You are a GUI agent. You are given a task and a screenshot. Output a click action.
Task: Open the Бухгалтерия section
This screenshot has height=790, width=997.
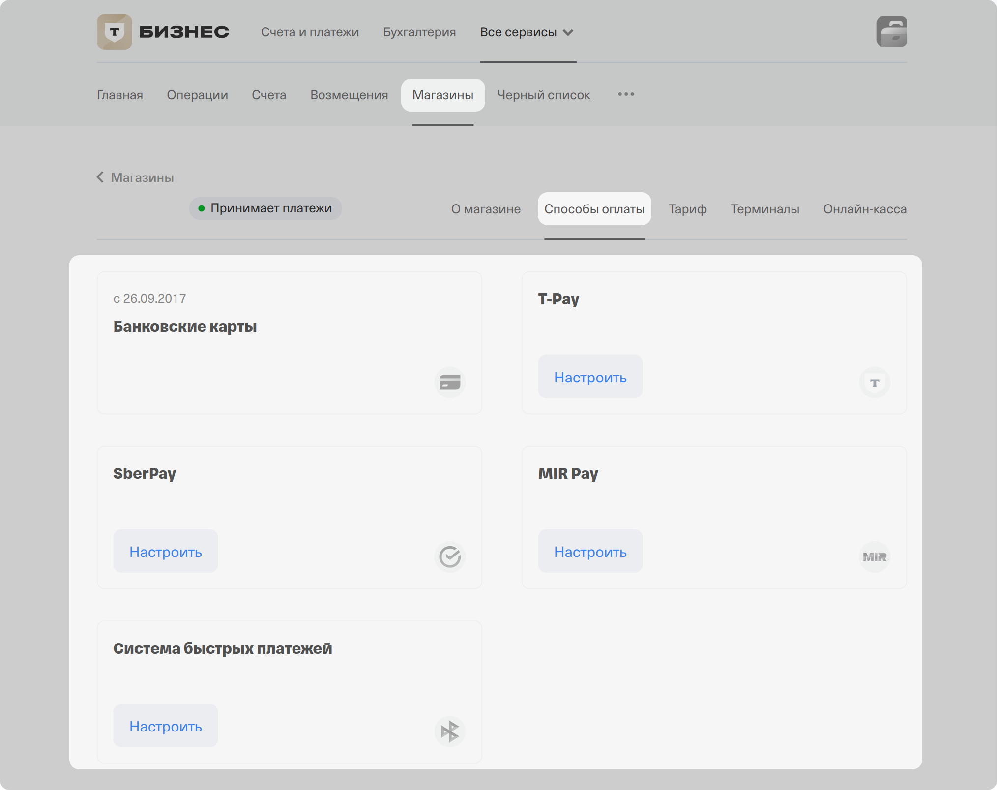click(x=419, y=32)
